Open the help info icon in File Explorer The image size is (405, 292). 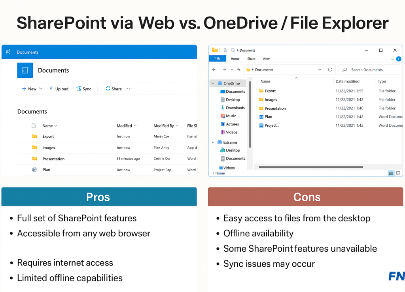398,58
